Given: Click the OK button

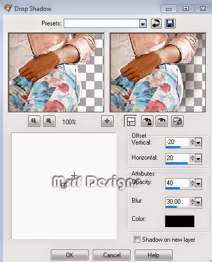Looking at the screenshot, I should click(x=69, y=255).
